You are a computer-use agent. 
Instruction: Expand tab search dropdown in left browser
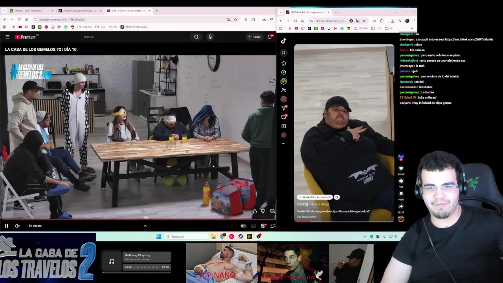point(4,11)
